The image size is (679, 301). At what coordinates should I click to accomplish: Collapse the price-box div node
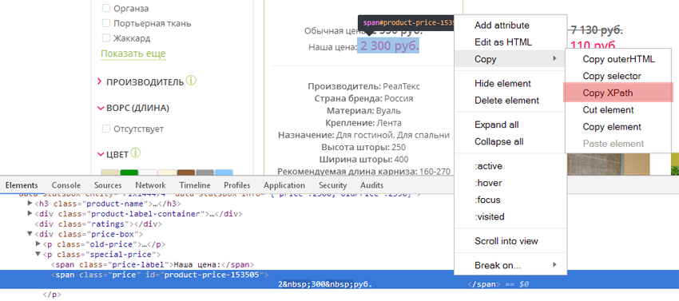(x=30, y=234)
